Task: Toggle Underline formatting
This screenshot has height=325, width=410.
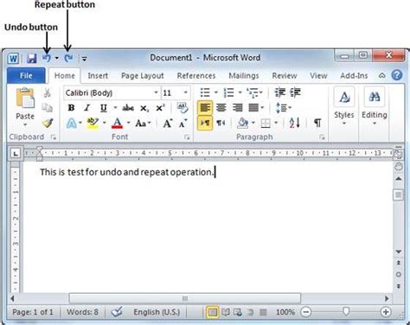Action: [103, 108]
